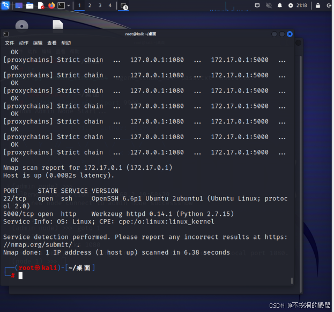Click the show desktop panel icon
This screenshot has width=334, height=312.
click(19, 5)
